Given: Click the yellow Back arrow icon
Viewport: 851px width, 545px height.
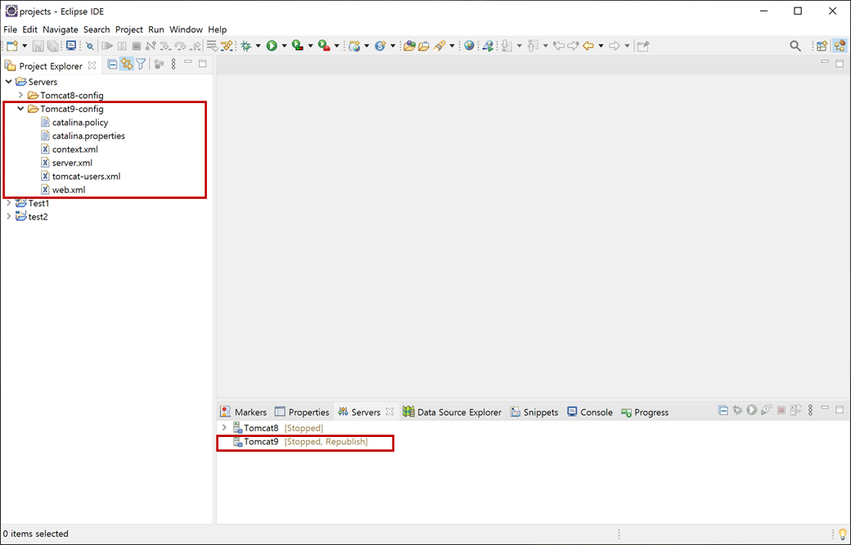Looking at the screenshot, I should [588, 46].
